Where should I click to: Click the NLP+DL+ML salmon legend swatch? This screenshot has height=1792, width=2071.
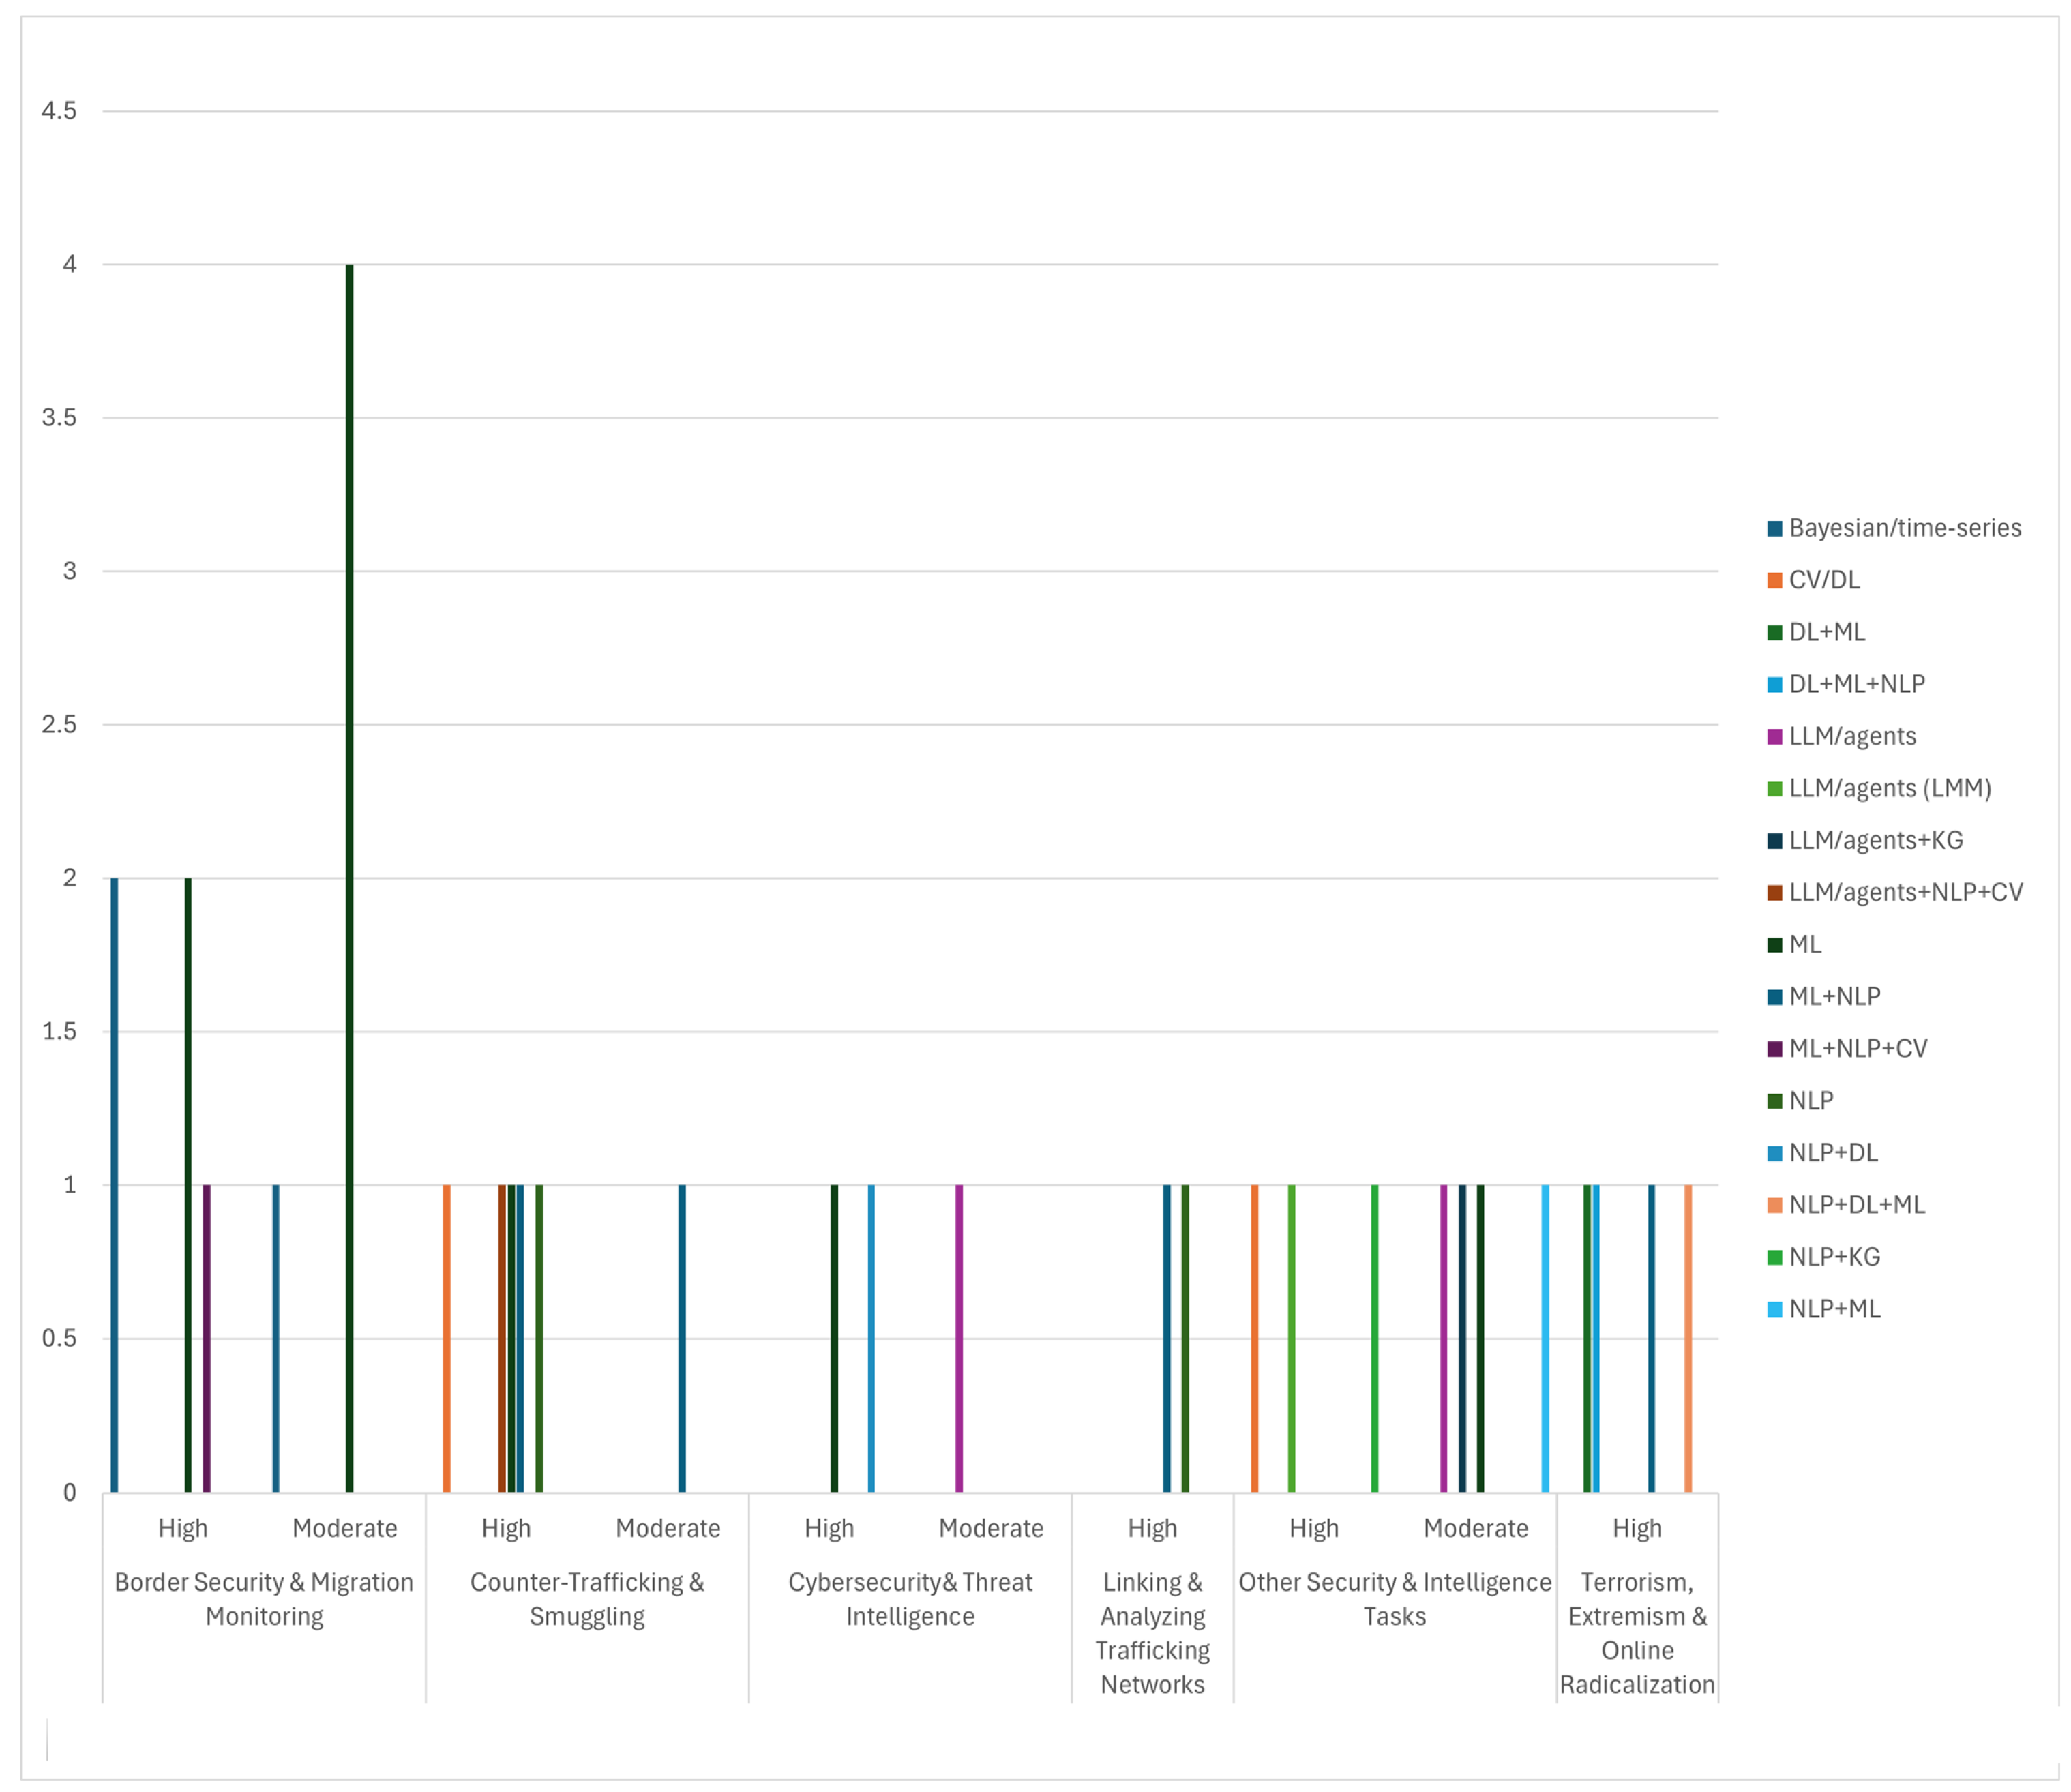click(x=1774, y=1206)
